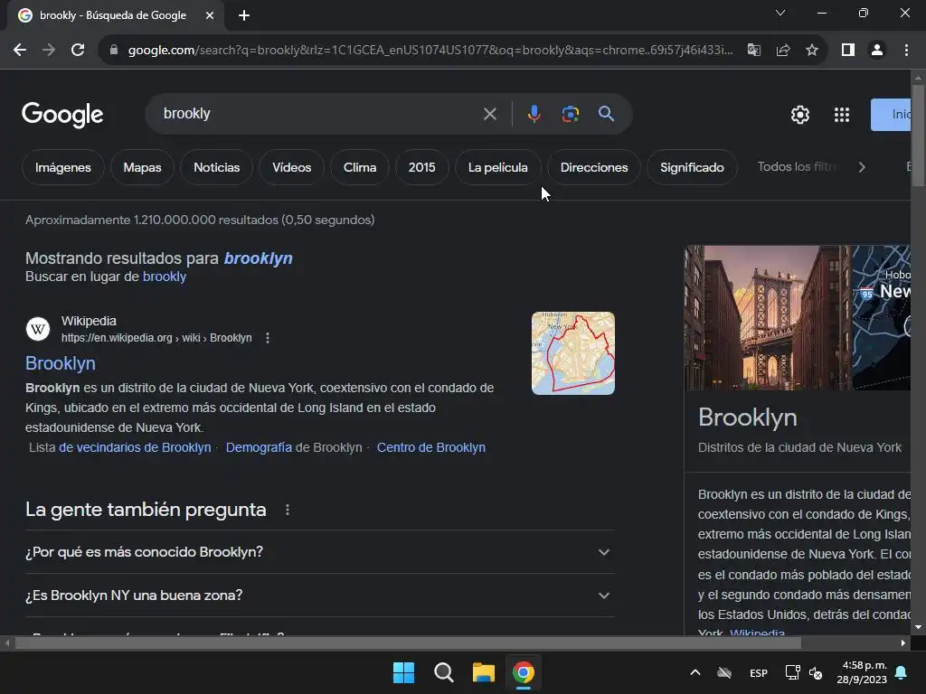Go forward with the forward arrow
This screenshot has width=926, height=694.
click(49, 51)
